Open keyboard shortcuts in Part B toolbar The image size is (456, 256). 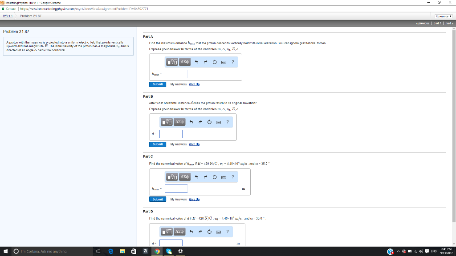218,122
